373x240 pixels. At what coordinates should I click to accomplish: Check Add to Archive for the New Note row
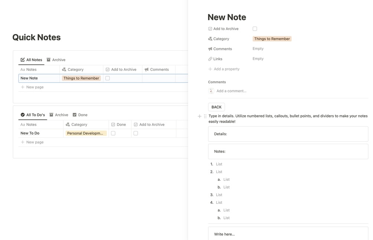108,78
